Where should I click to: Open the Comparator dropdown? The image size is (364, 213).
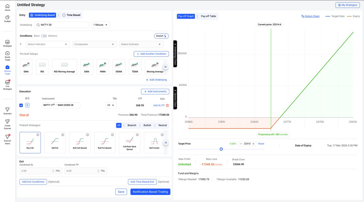(x=95, y=44)
